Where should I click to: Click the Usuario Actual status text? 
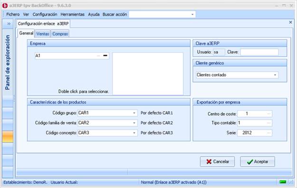click(x=64, y=182)
